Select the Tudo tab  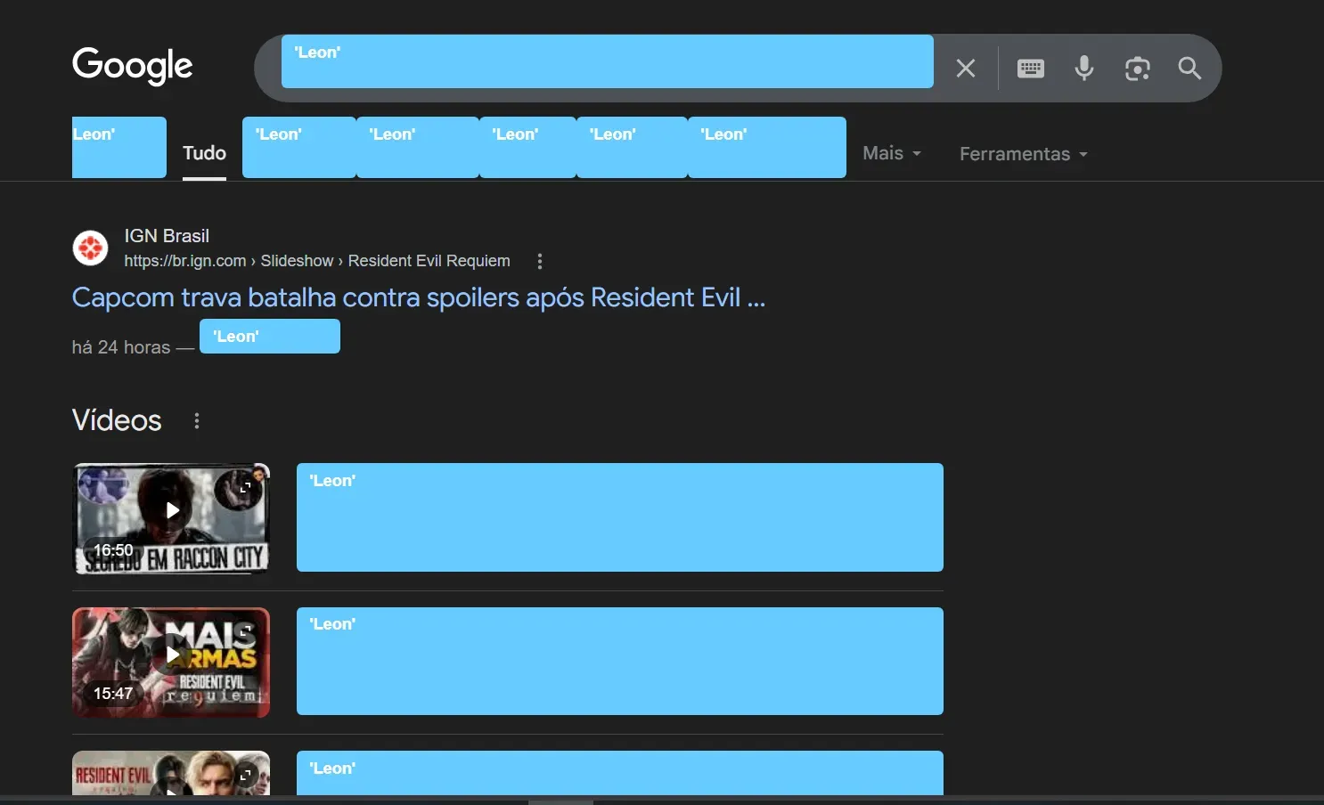204,153
